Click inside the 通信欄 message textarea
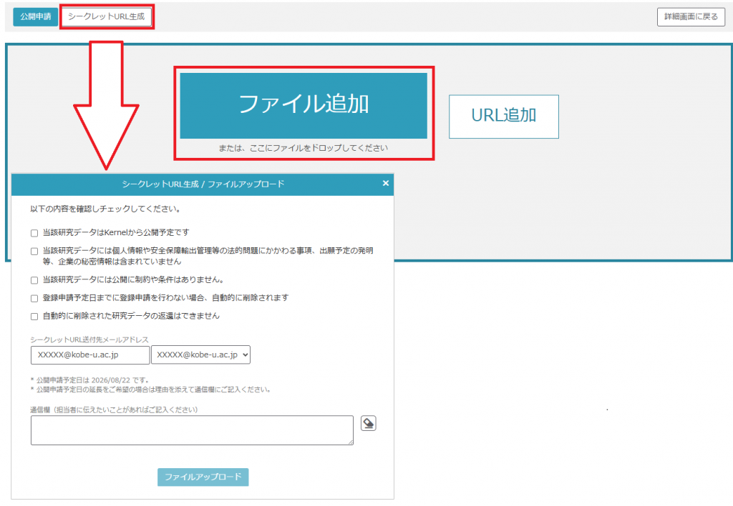The image size is (733, 506). (x=192, y=430)
